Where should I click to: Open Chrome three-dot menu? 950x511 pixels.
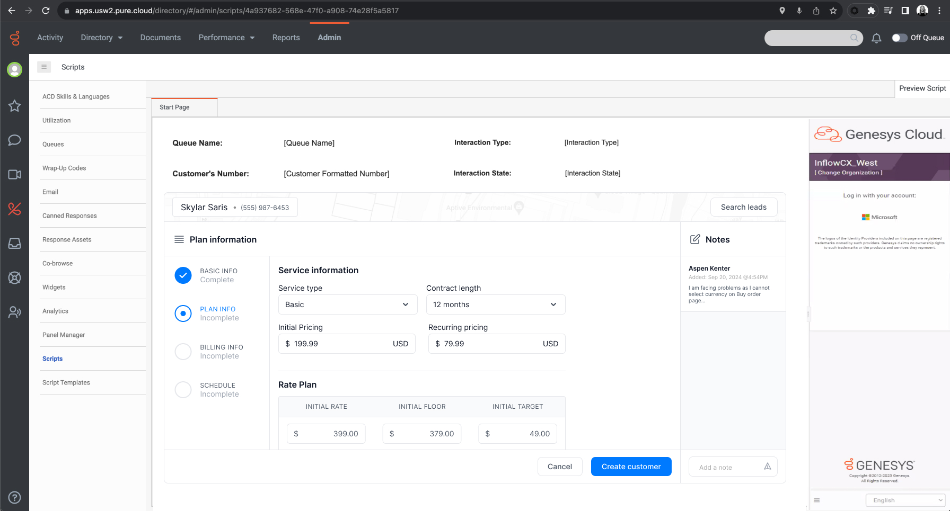tap(939, 11)
